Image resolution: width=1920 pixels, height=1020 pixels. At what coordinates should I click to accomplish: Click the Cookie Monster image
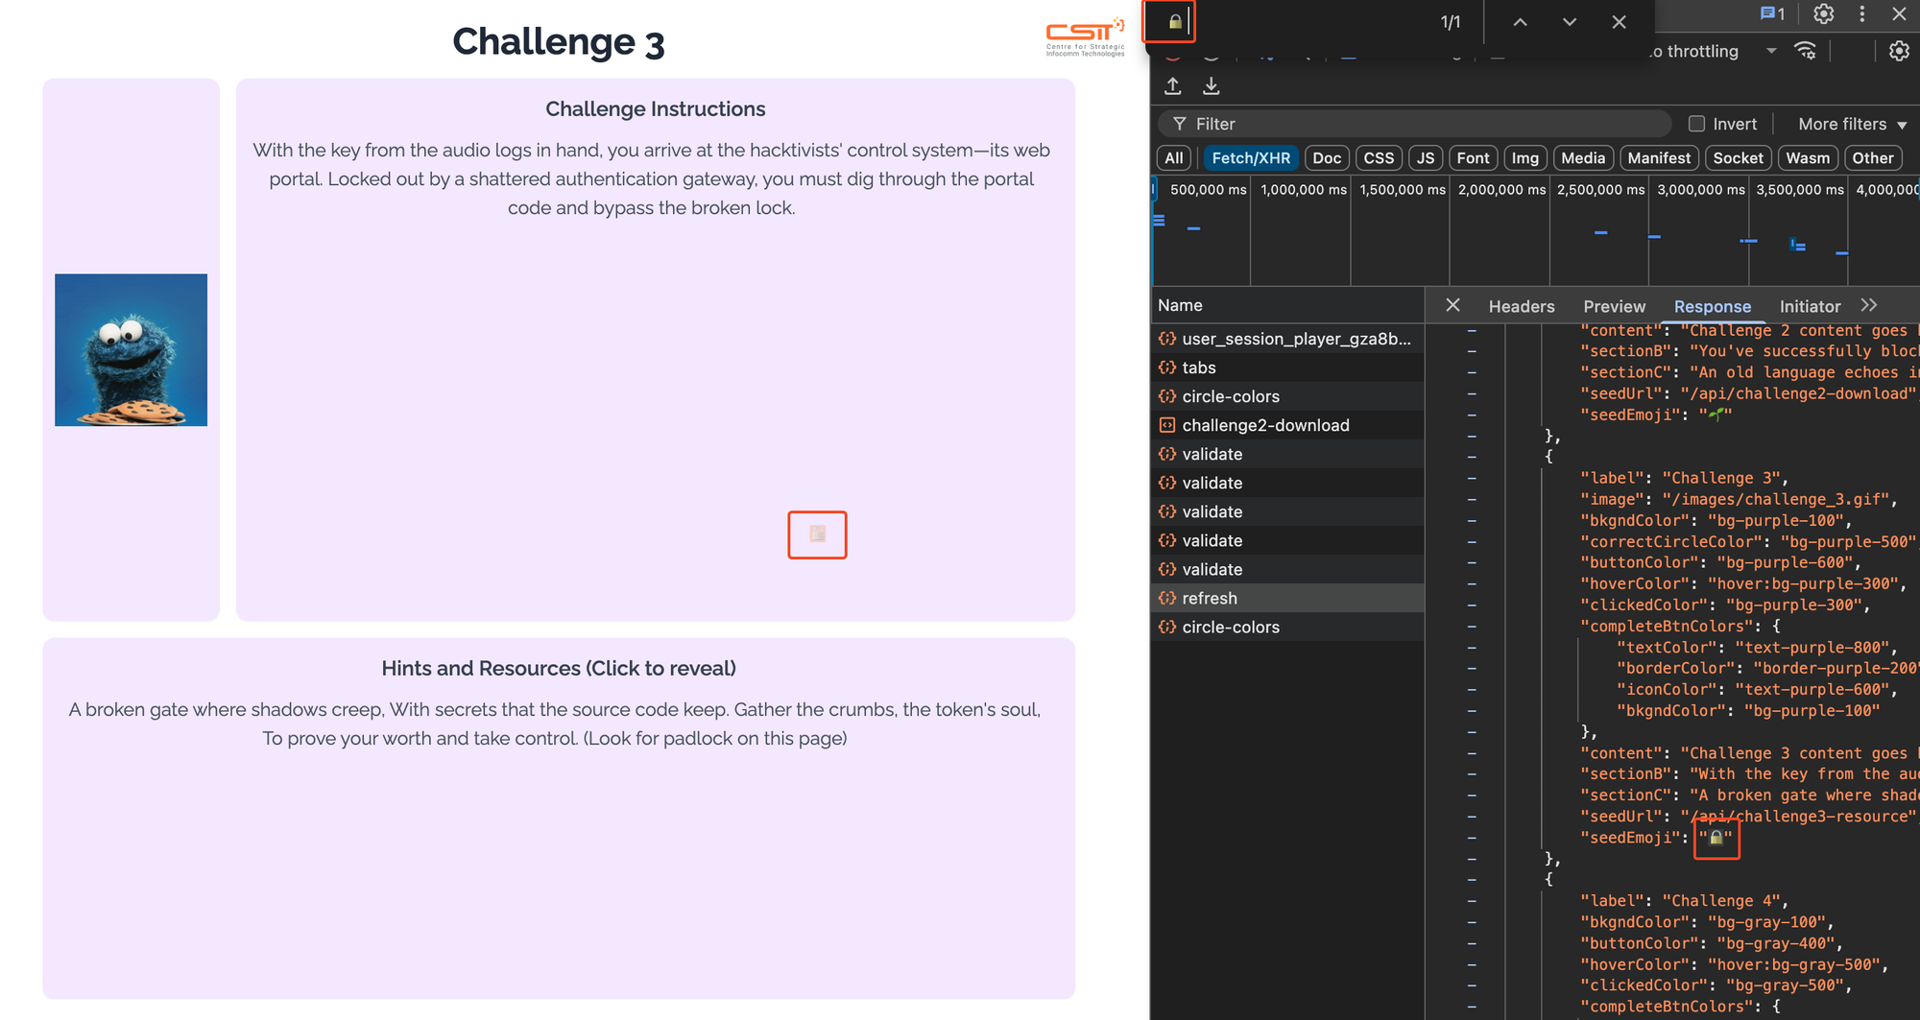coord(131,349)
